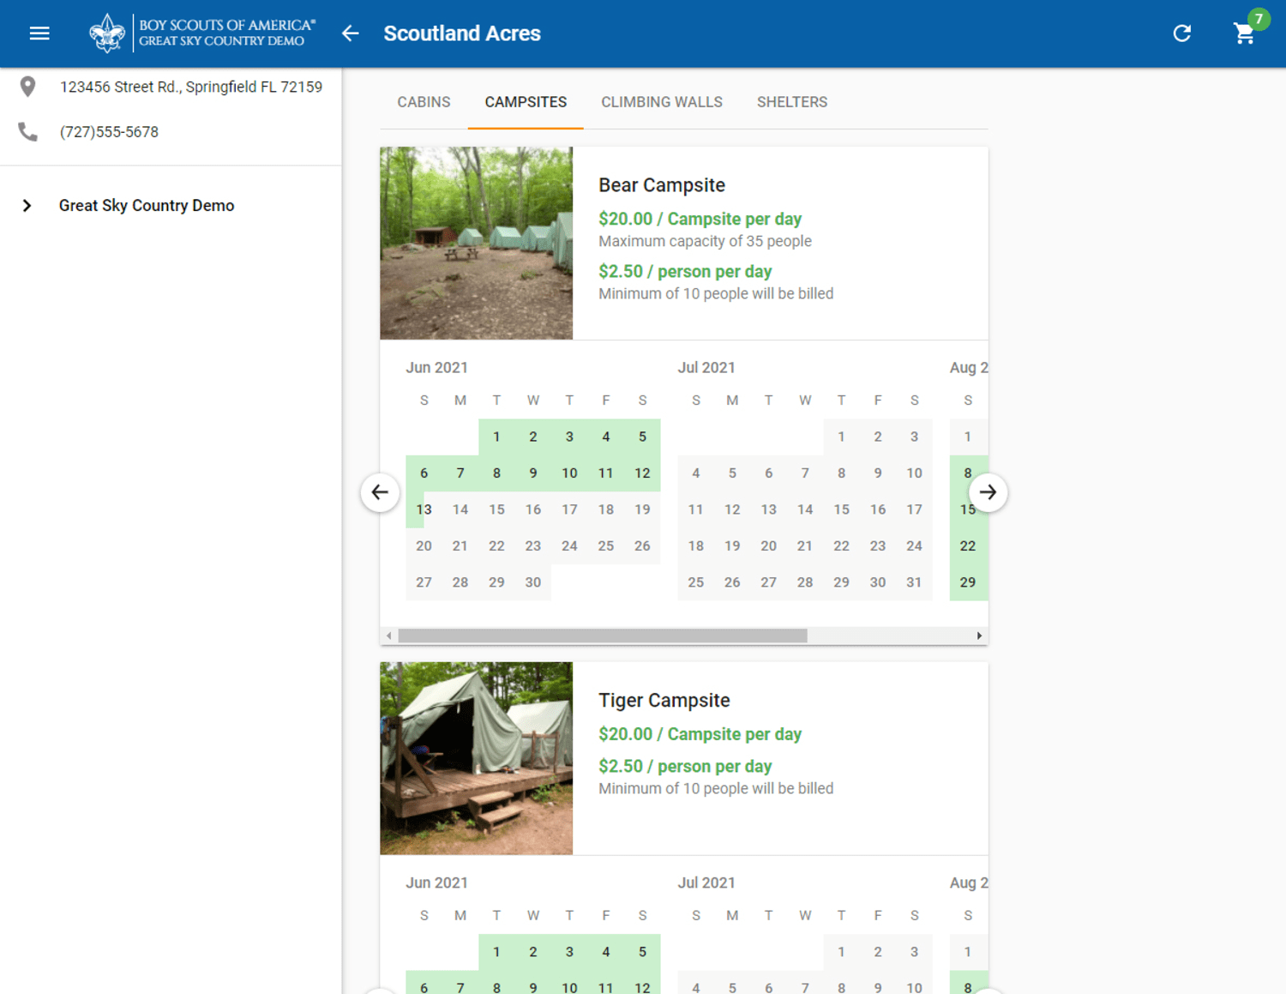Select June 5 in Bear Campsite calendar

coord(642,437)
